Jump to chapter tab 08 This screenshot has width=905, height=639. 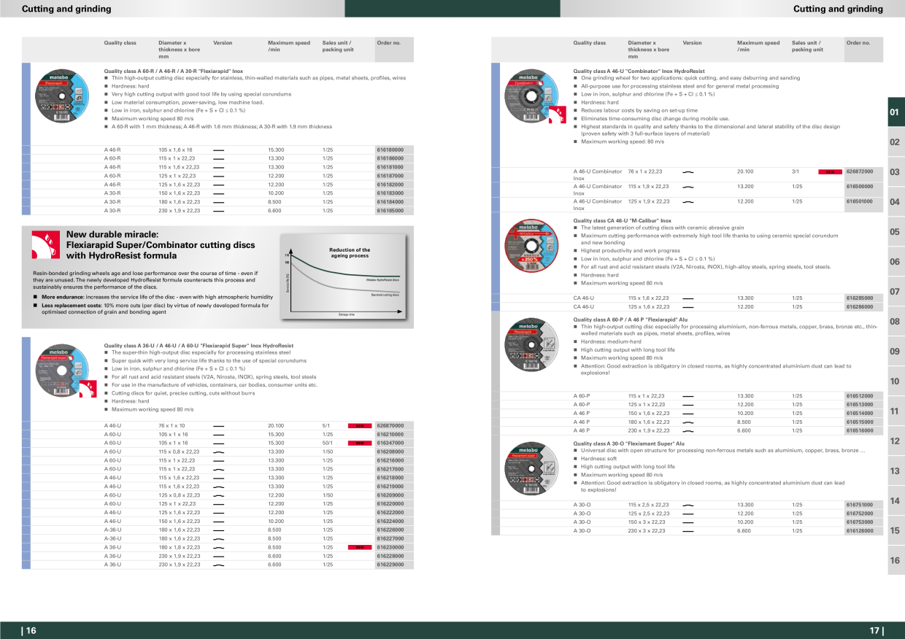[895, 322]
